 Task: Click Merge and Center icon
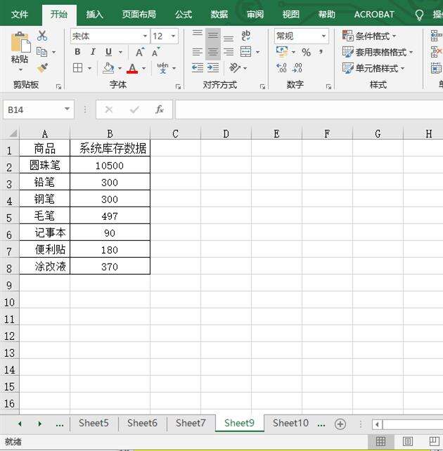click(246, 52)
